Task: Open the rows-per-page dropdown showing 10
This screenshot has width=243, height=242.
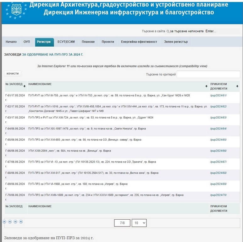Action: pos(139,223)
